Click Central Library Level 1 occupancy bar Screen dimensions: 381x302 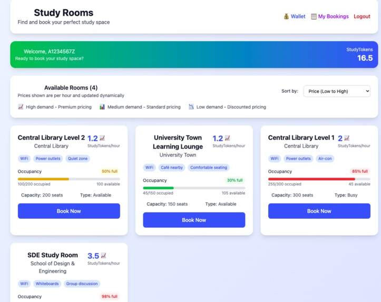319,179
